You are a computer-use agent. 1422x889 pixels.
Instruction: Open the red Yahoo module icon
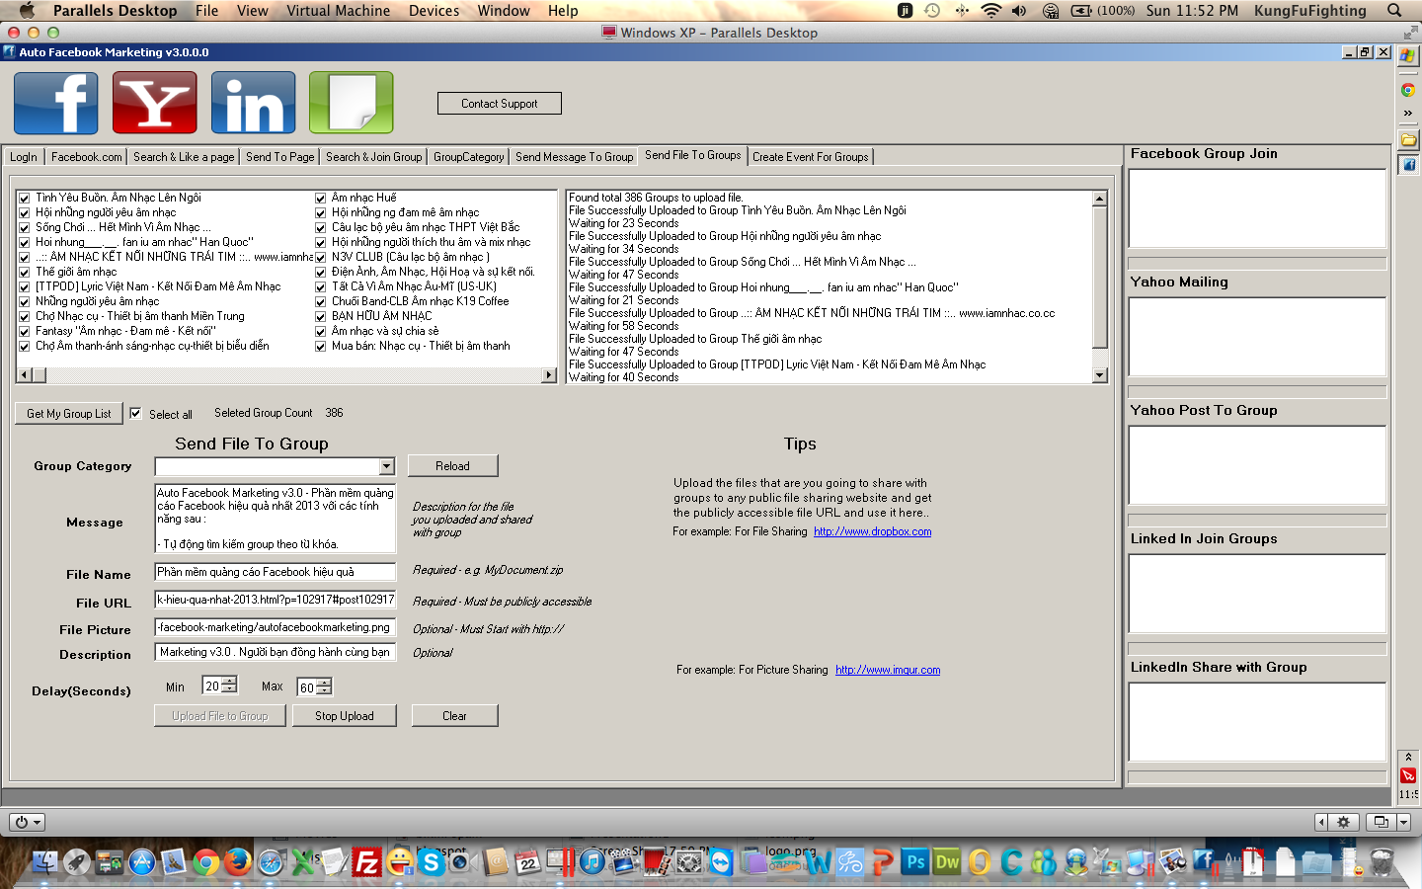tap(155, 103)
